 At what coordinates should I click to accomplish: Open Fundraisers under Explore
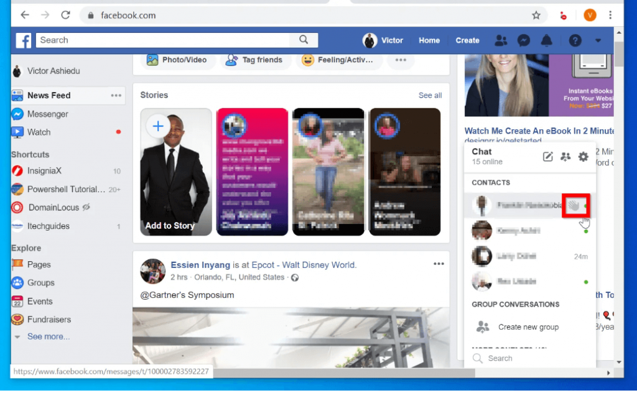pyautogui.click(x=49, y=320)
